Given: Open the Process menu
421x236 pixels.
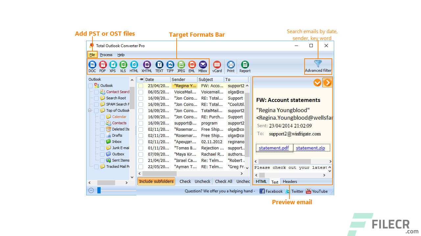Looking at the screenshot, I should pyautogui.click(x=106, y=55).
